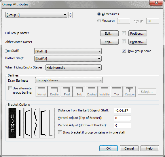Click the group selector up arrow
165x157 pixels.
point(70,13)
